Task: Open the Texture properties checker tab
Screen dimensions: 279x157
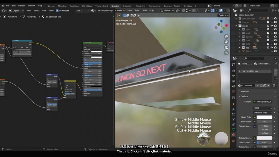Action: (x=234, y=141)
